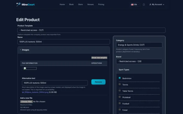Click the MineCourt brand name
The width and height of the screenshot is (183, 114).
[x=28, y=4]
